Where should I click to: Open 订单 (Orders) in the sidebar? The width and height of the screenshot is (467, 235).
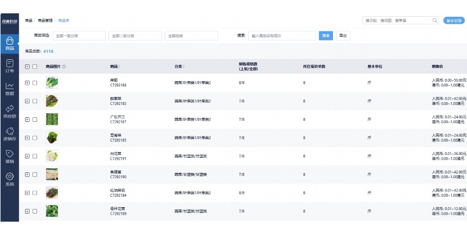point(9,66)
